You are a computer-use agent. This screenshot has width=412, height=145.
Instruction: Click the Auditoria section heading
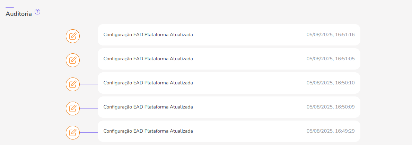tap(19, 14)
